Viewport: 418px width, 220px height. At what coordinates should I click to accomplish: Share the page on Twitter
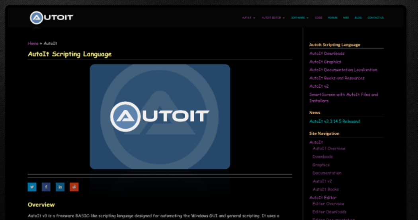(32, 187)
